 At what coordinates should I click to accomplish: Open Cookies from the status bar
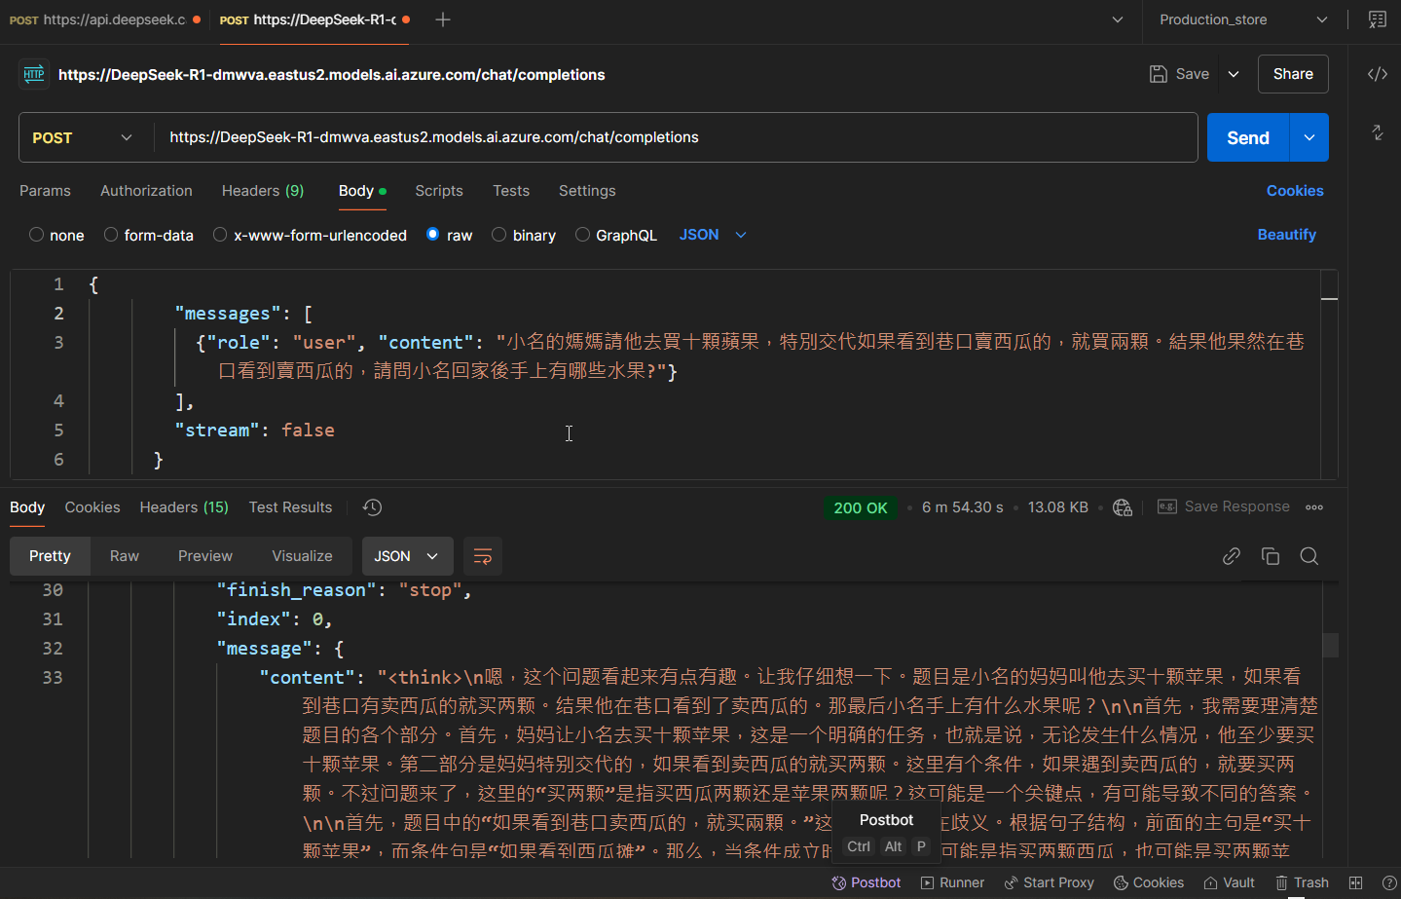tap(1149, 882)
